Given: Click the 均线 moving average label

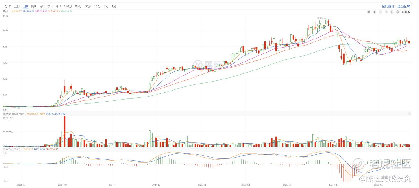Looking at the screenshot, I should [x=6, y=12].
